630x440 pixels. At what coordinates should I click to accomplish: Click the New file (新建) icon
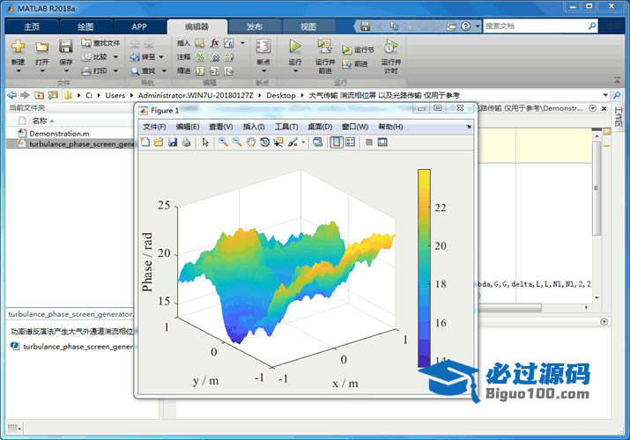point(18,47)
